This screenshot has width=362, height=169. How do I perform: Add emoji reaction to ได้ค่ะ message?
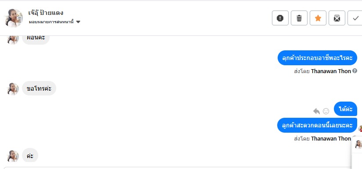(326, 111)
